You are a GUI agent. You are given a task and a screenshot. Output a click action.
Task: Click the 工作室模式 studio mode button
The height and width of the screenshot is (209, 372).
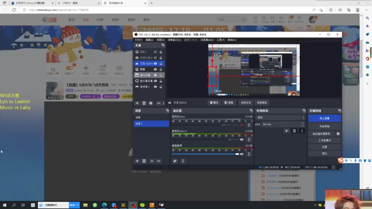[x=325, y=141]
